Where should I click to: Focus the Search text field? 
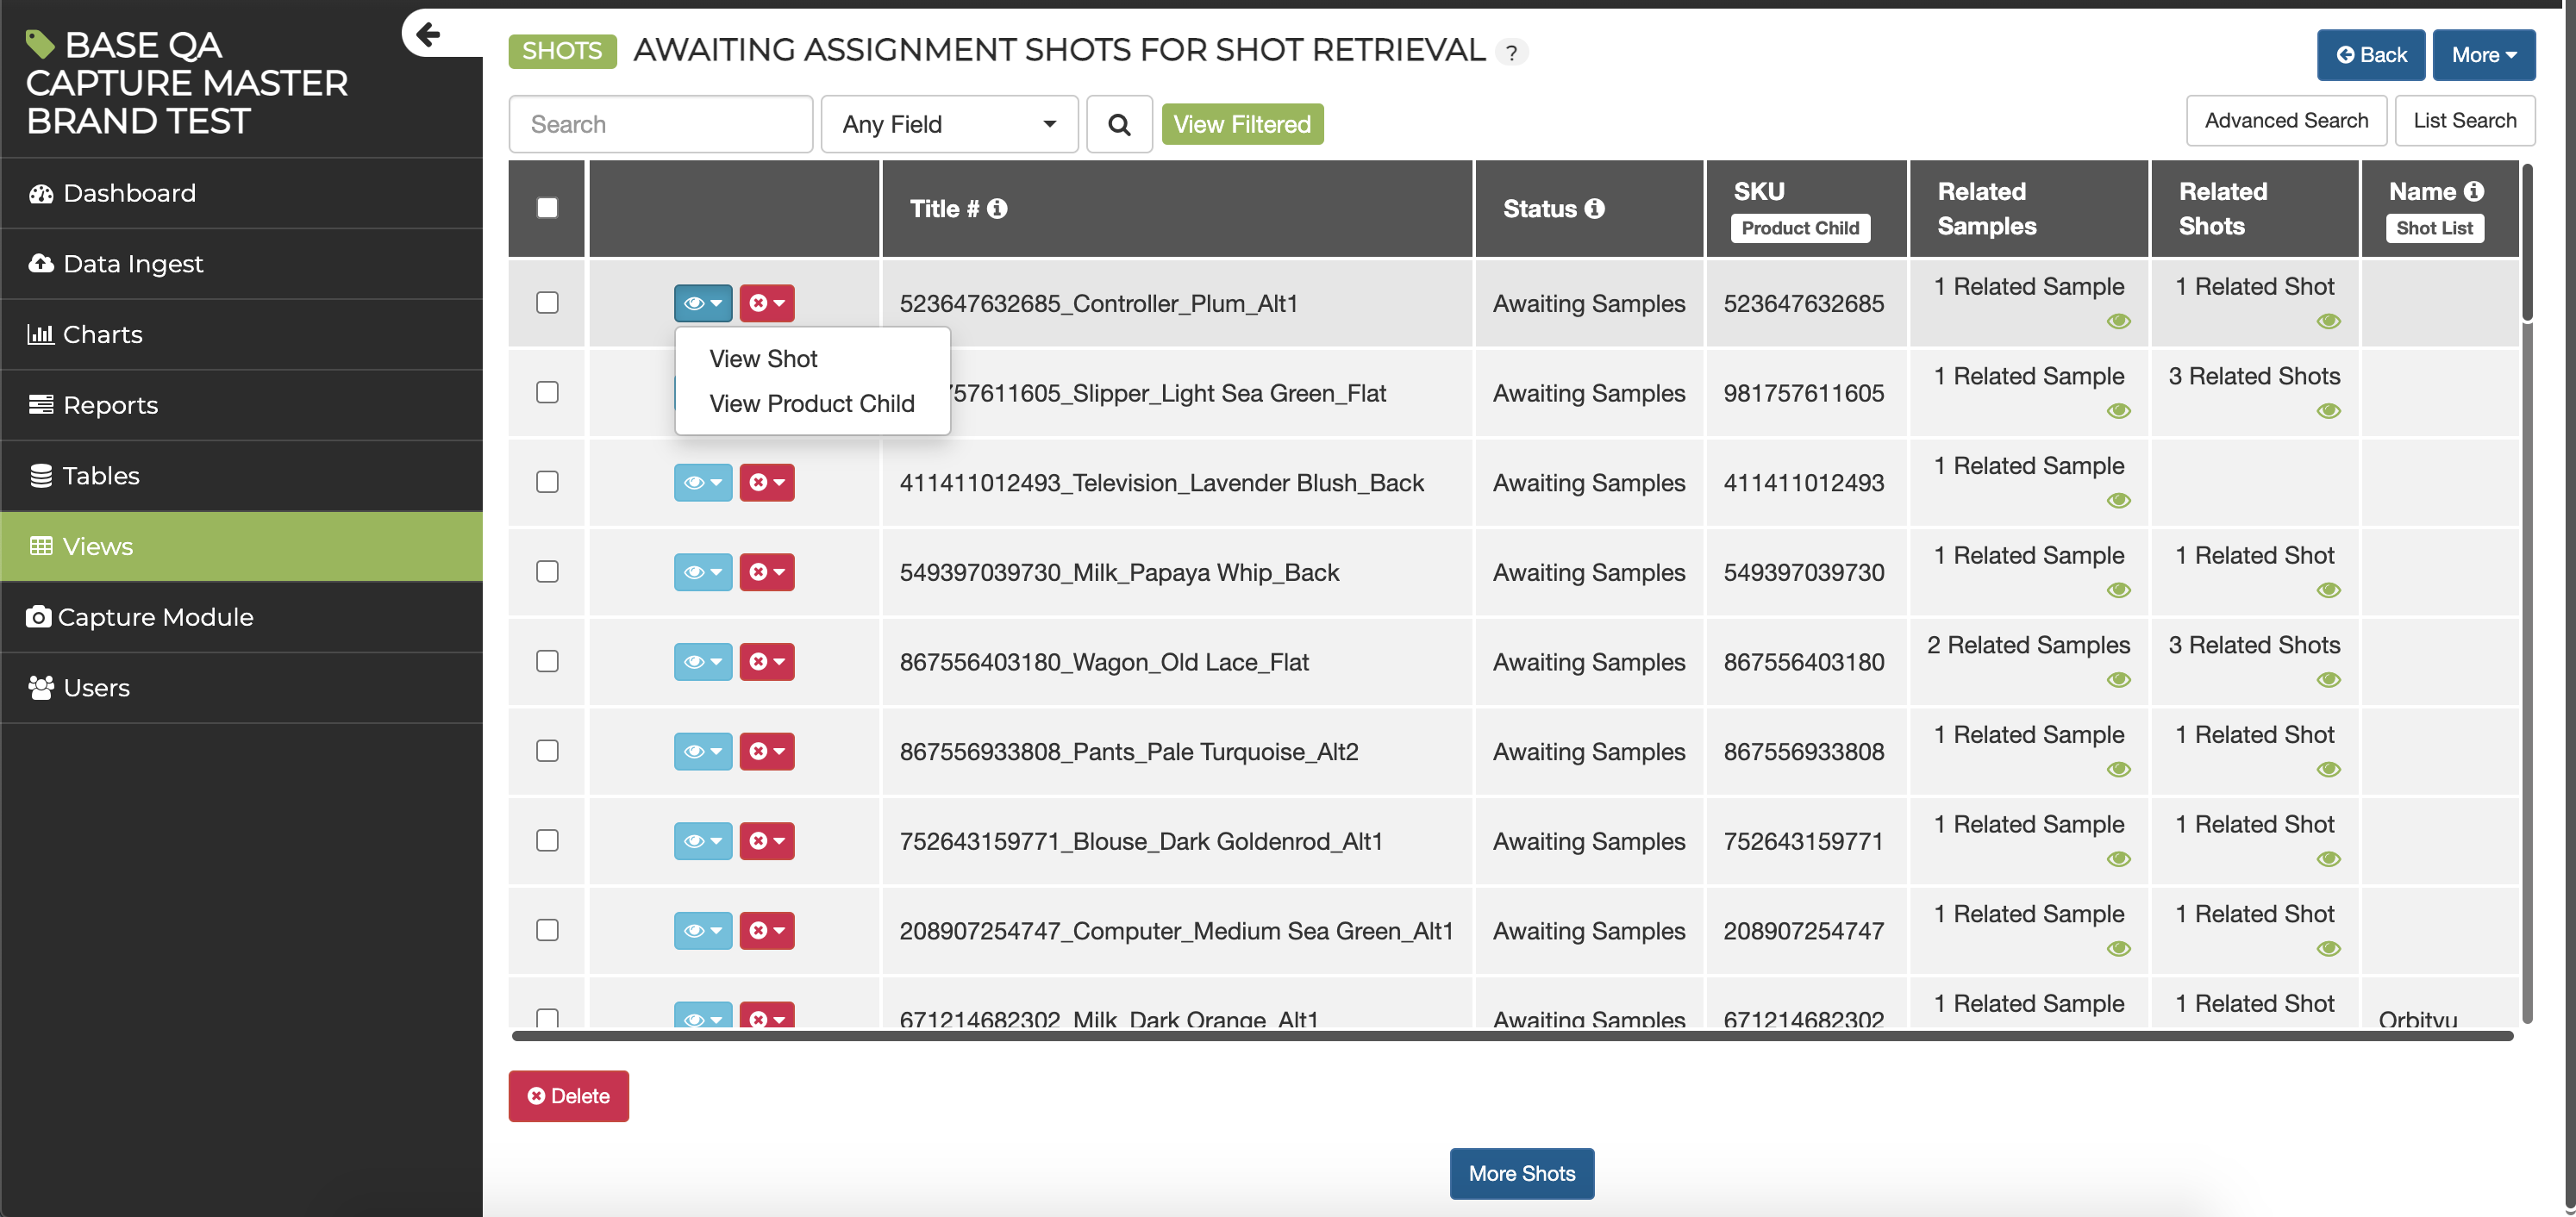tap(660, 124)
